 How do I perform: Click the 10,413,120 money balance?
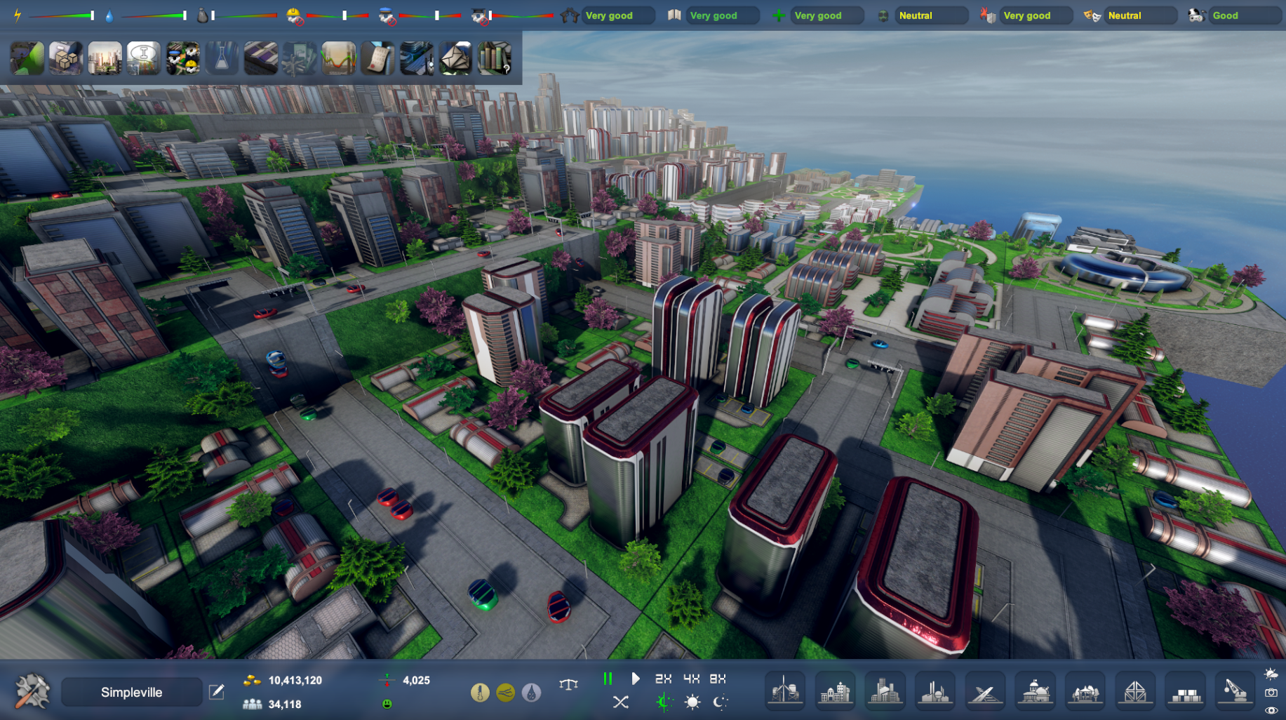[x=295, y=680]
